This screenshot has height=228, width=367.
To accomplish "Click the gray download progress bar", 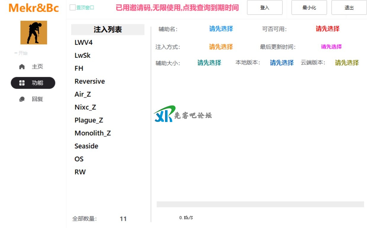I will pyautogui.click(x=260, y=204).
